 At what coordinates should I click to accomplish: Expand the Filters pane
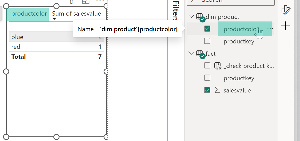point(176,10)
